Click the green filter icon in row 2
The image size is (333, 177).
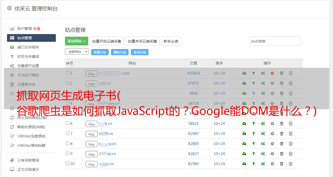tap(254, 83)
